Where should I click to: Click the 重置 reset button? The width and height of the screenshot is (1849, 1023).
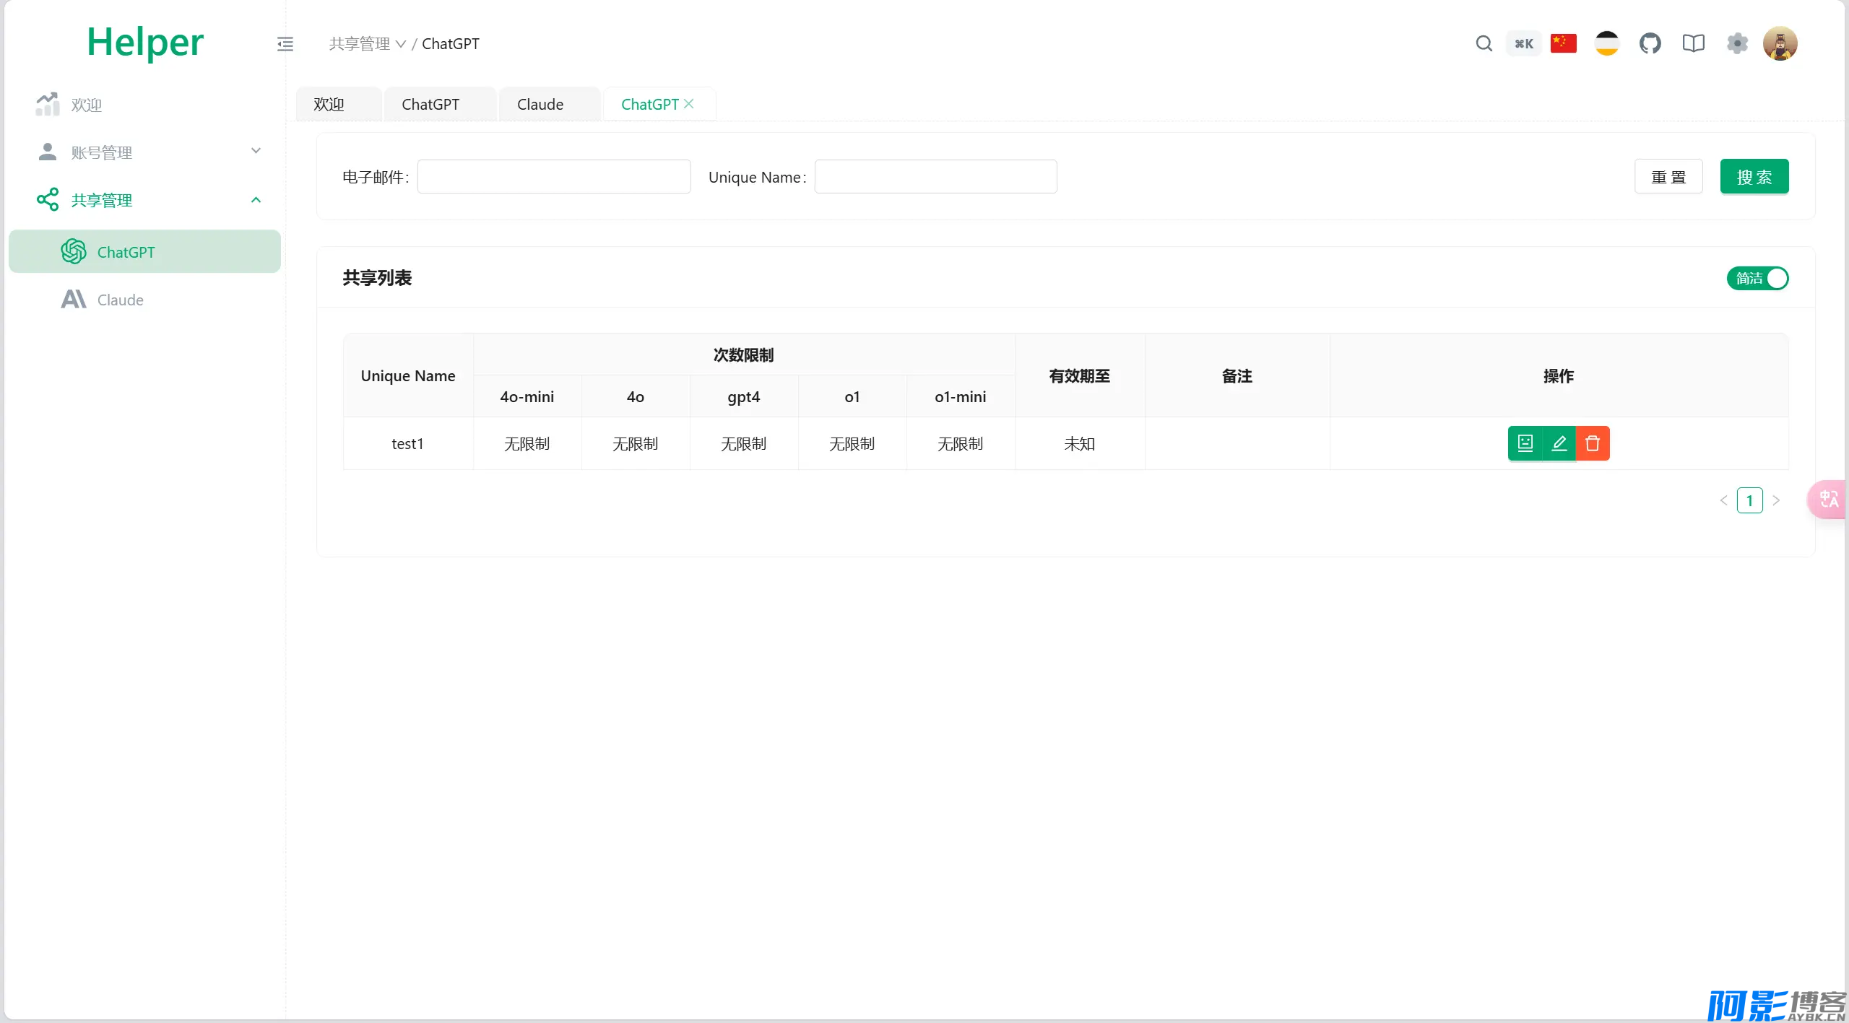coord(1668,177)
